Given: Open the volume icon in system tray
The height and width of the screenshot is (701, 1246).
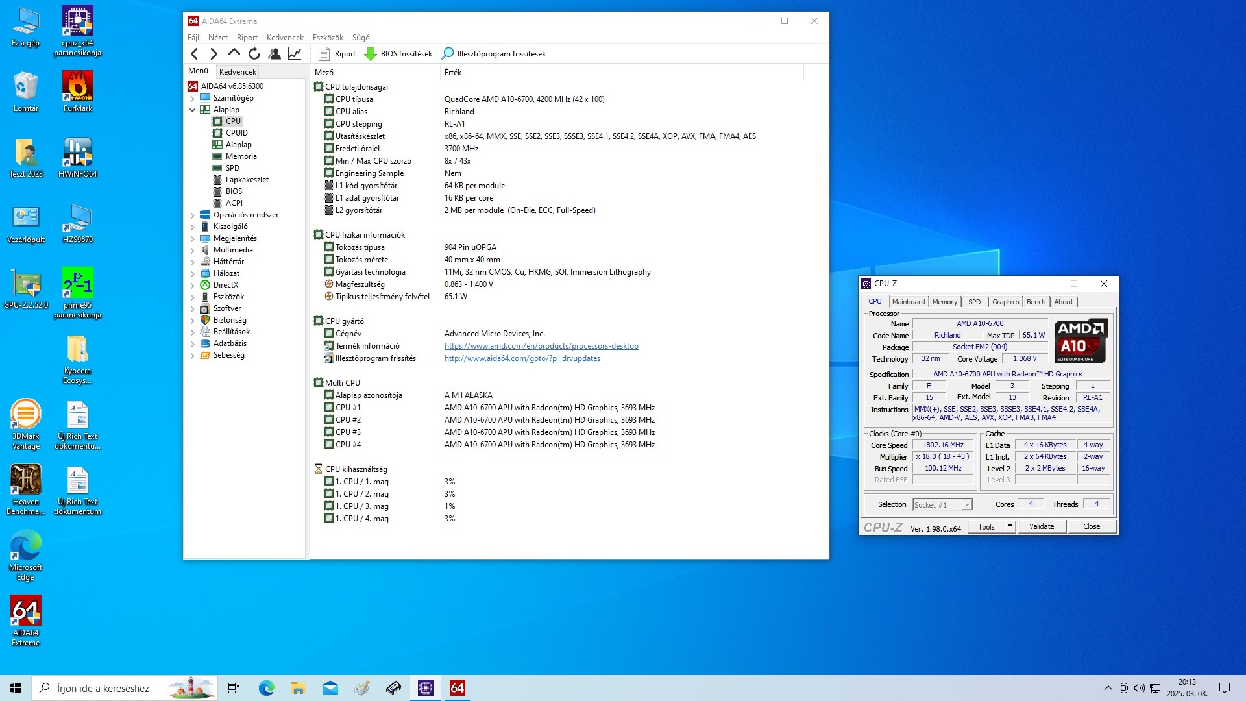Looking at the screenshot, I should click(x=1140, y=688).
